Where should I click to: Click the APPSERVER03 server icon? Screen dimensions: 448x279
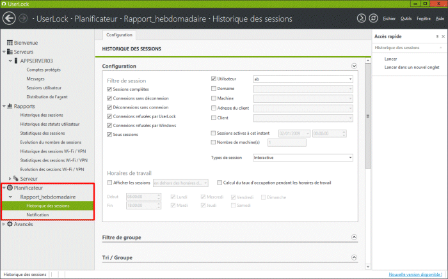[16, 61]
